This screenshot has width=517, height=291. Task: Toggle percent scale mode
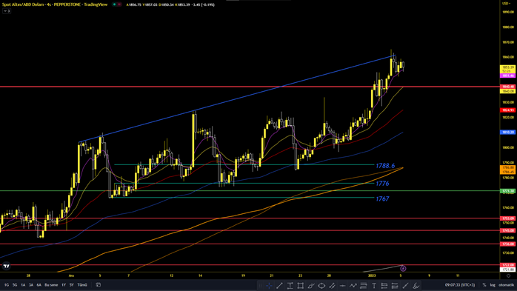(x=484, y=285)
